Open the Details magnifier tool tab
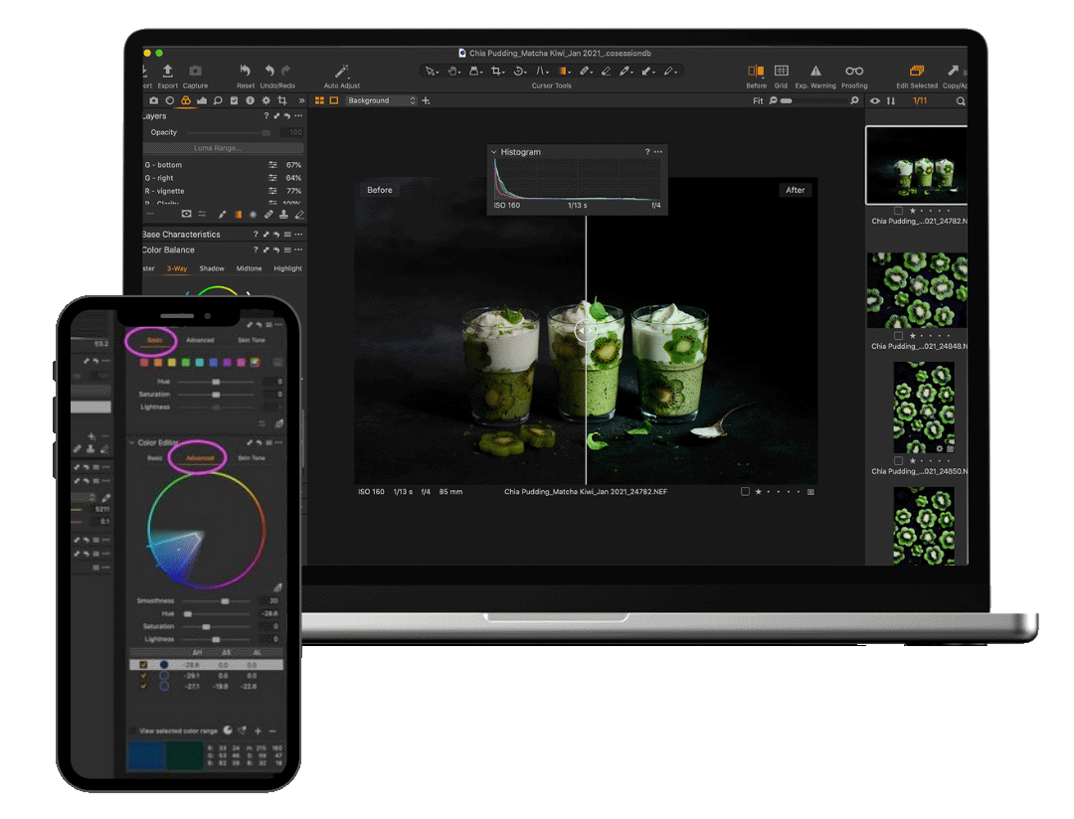The height and width of the screenshot is (819, 1074). point(218,100)
